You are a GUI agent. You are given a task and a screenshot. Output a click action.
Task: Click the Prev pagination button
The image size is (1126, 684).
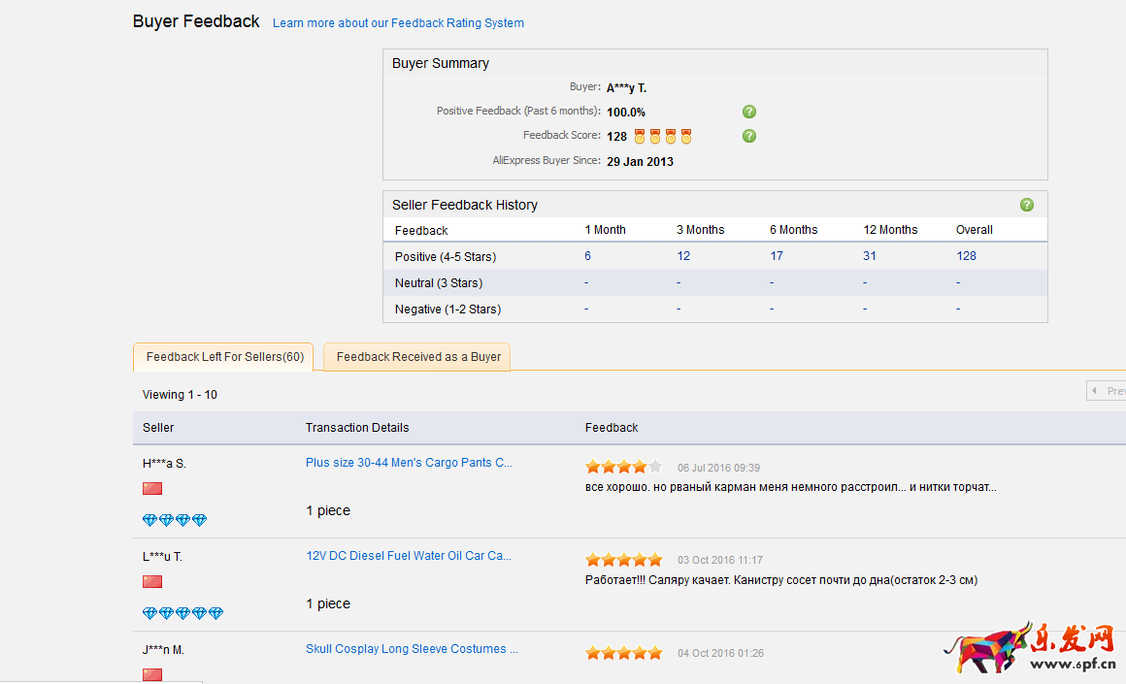pos(1107,391)
